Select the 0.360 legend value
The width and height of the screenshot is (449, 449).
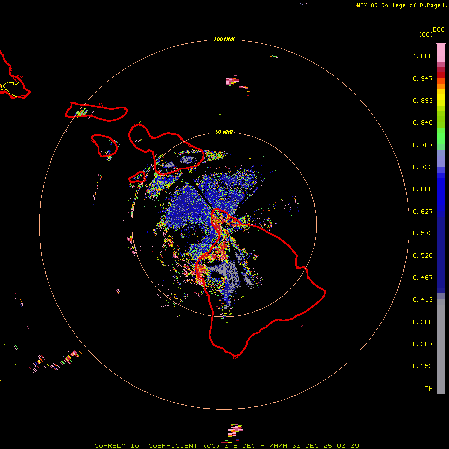(x=423, y=322)
